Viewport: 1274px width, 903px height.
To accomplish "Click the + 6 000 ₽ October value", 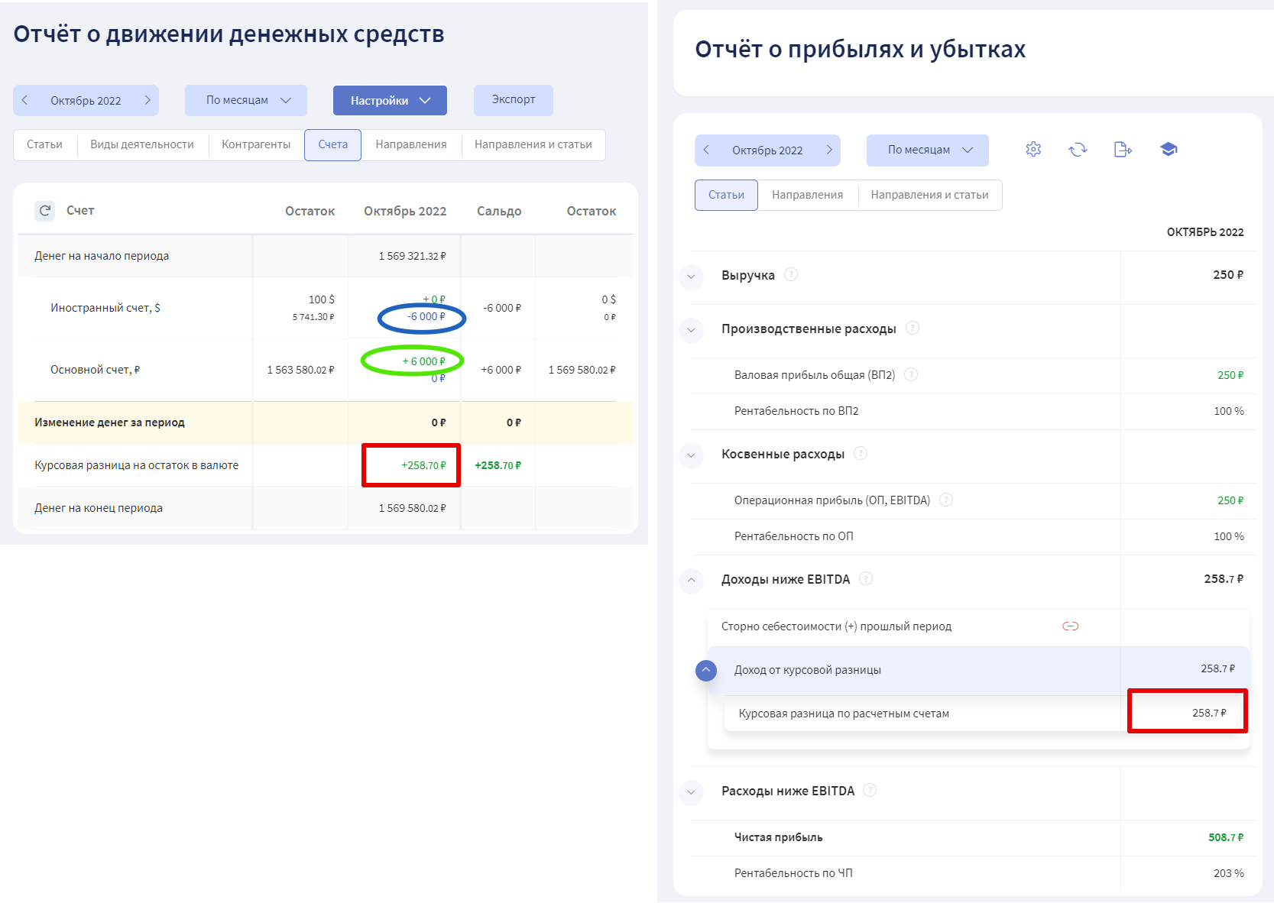I will click(423, 361).
